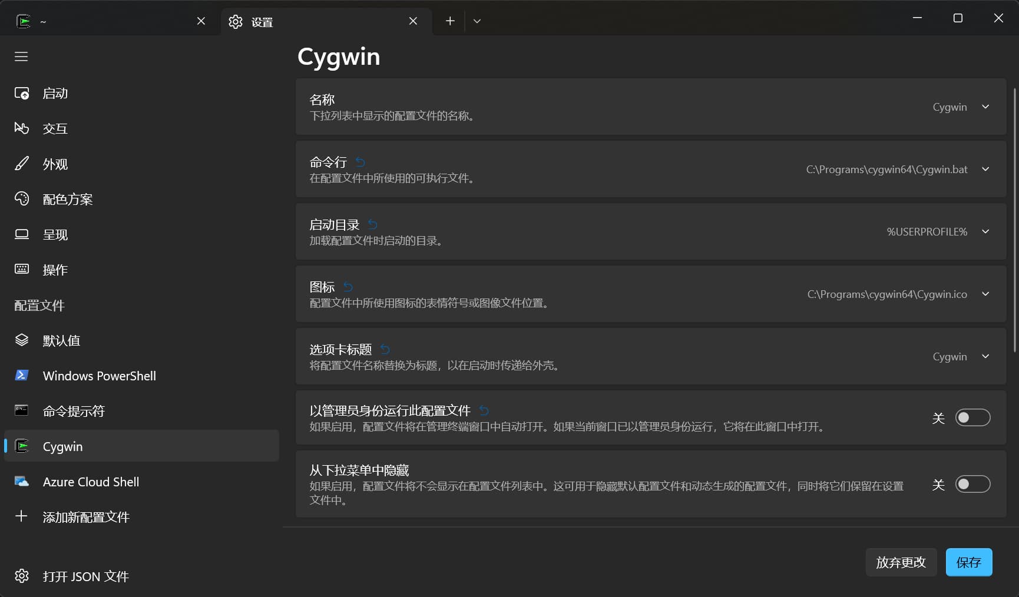Turn on the 从下拉菜单中隐藏 toggle
The width and height of the screenshot is (1019, 597).
tap(972, 485)
